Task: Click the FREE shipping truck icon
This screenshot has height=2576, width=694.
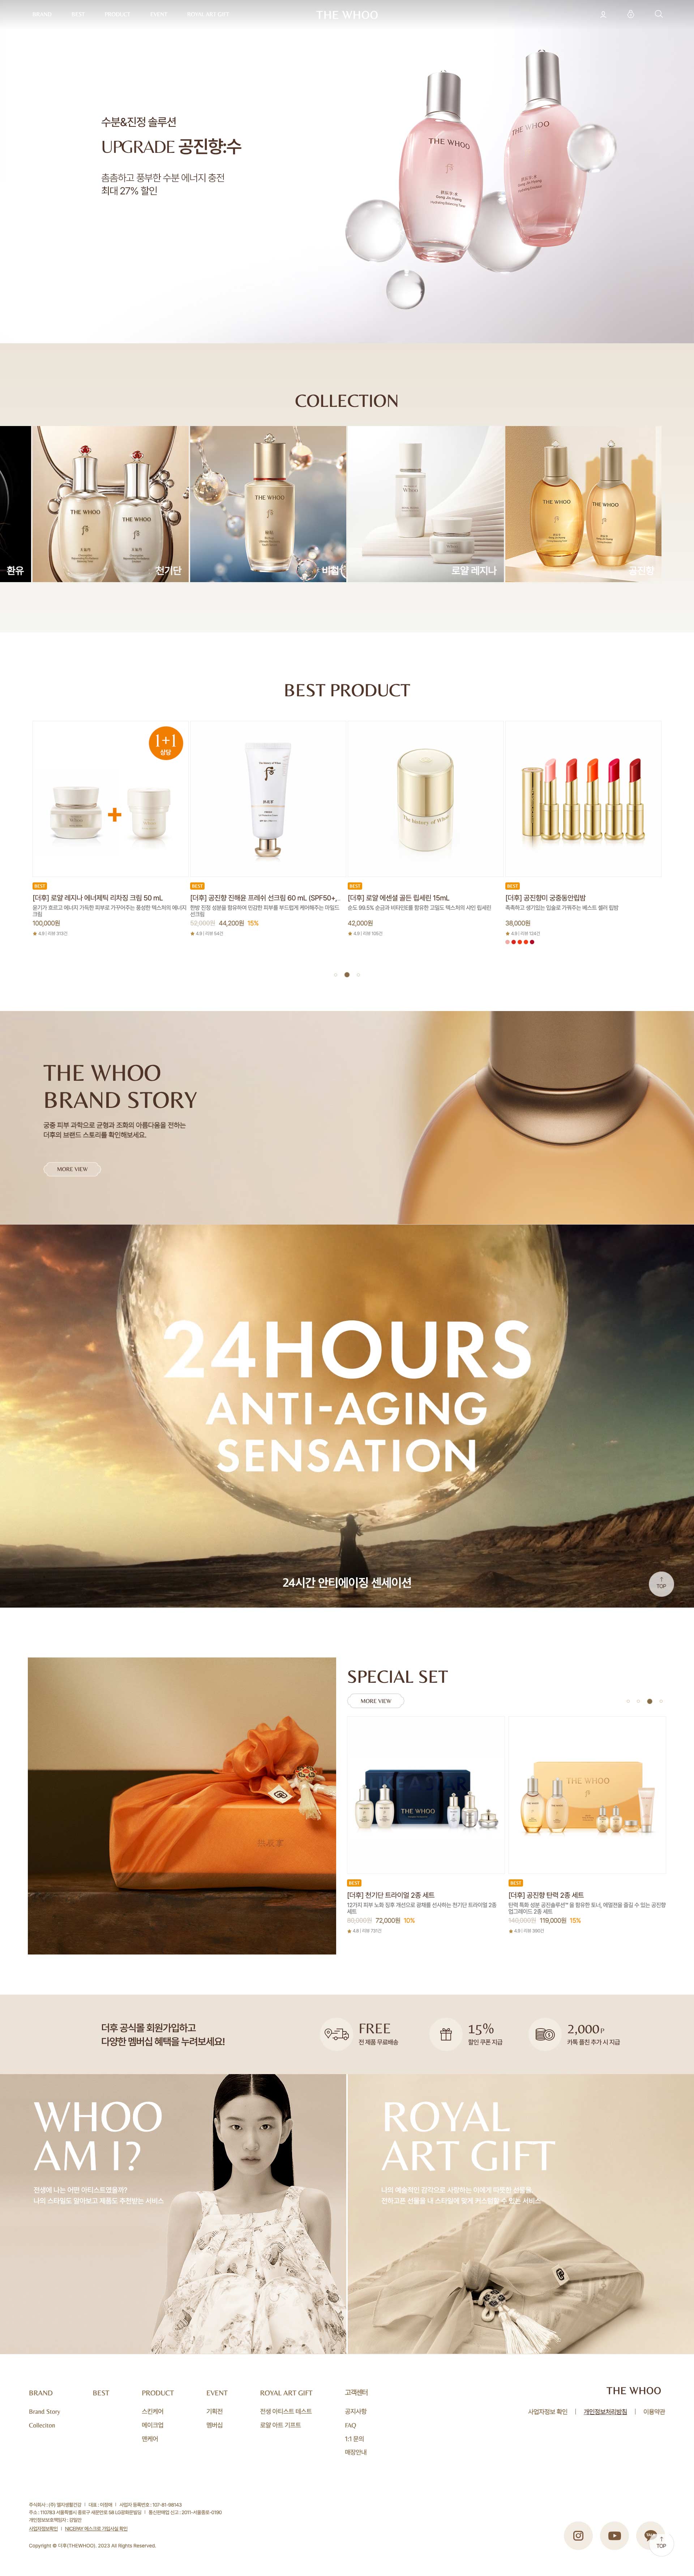Action: coord(336,2034)
